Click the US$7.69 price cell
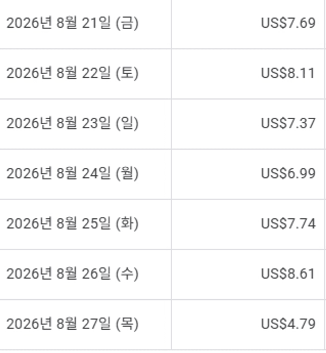326x353 pixels. click(248, 23)
